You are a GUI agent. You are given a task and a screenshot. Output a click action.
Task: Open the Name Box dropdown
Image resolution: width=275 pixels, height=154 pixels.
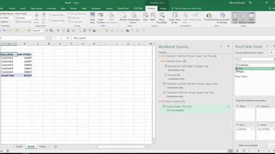pos(44,38)
